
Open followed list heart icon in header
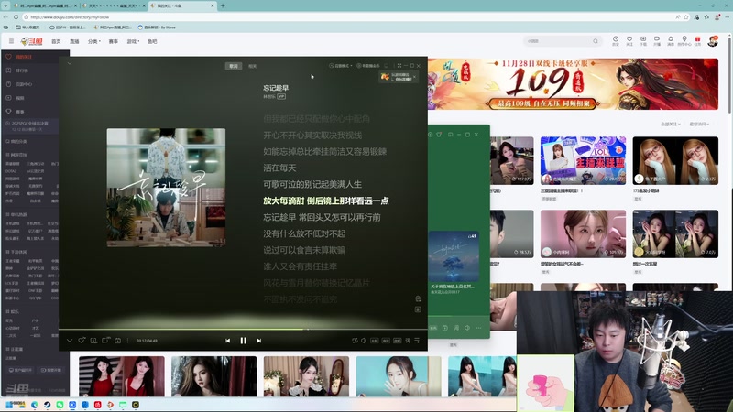[629, 40]
